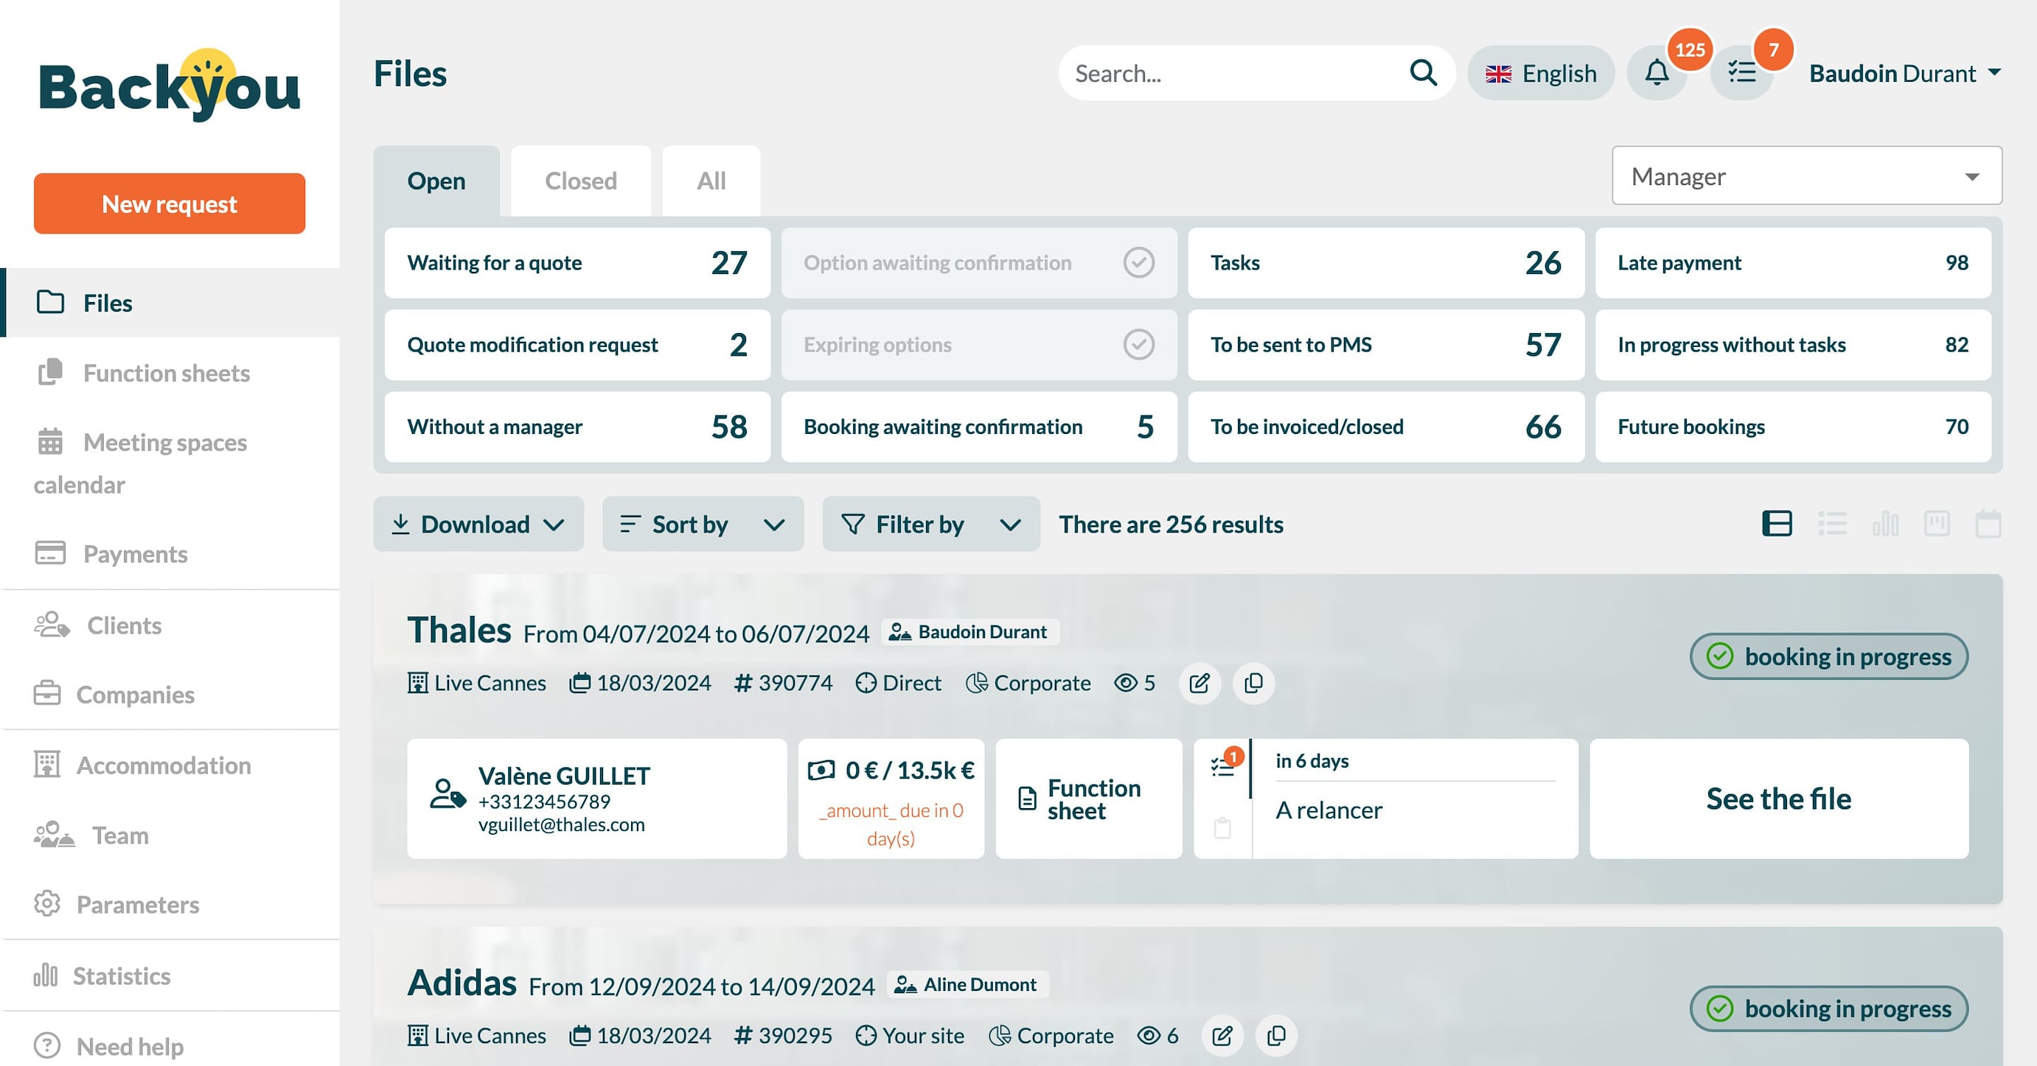
Task: Click See the file for Thales
Action: (1777, 798)
